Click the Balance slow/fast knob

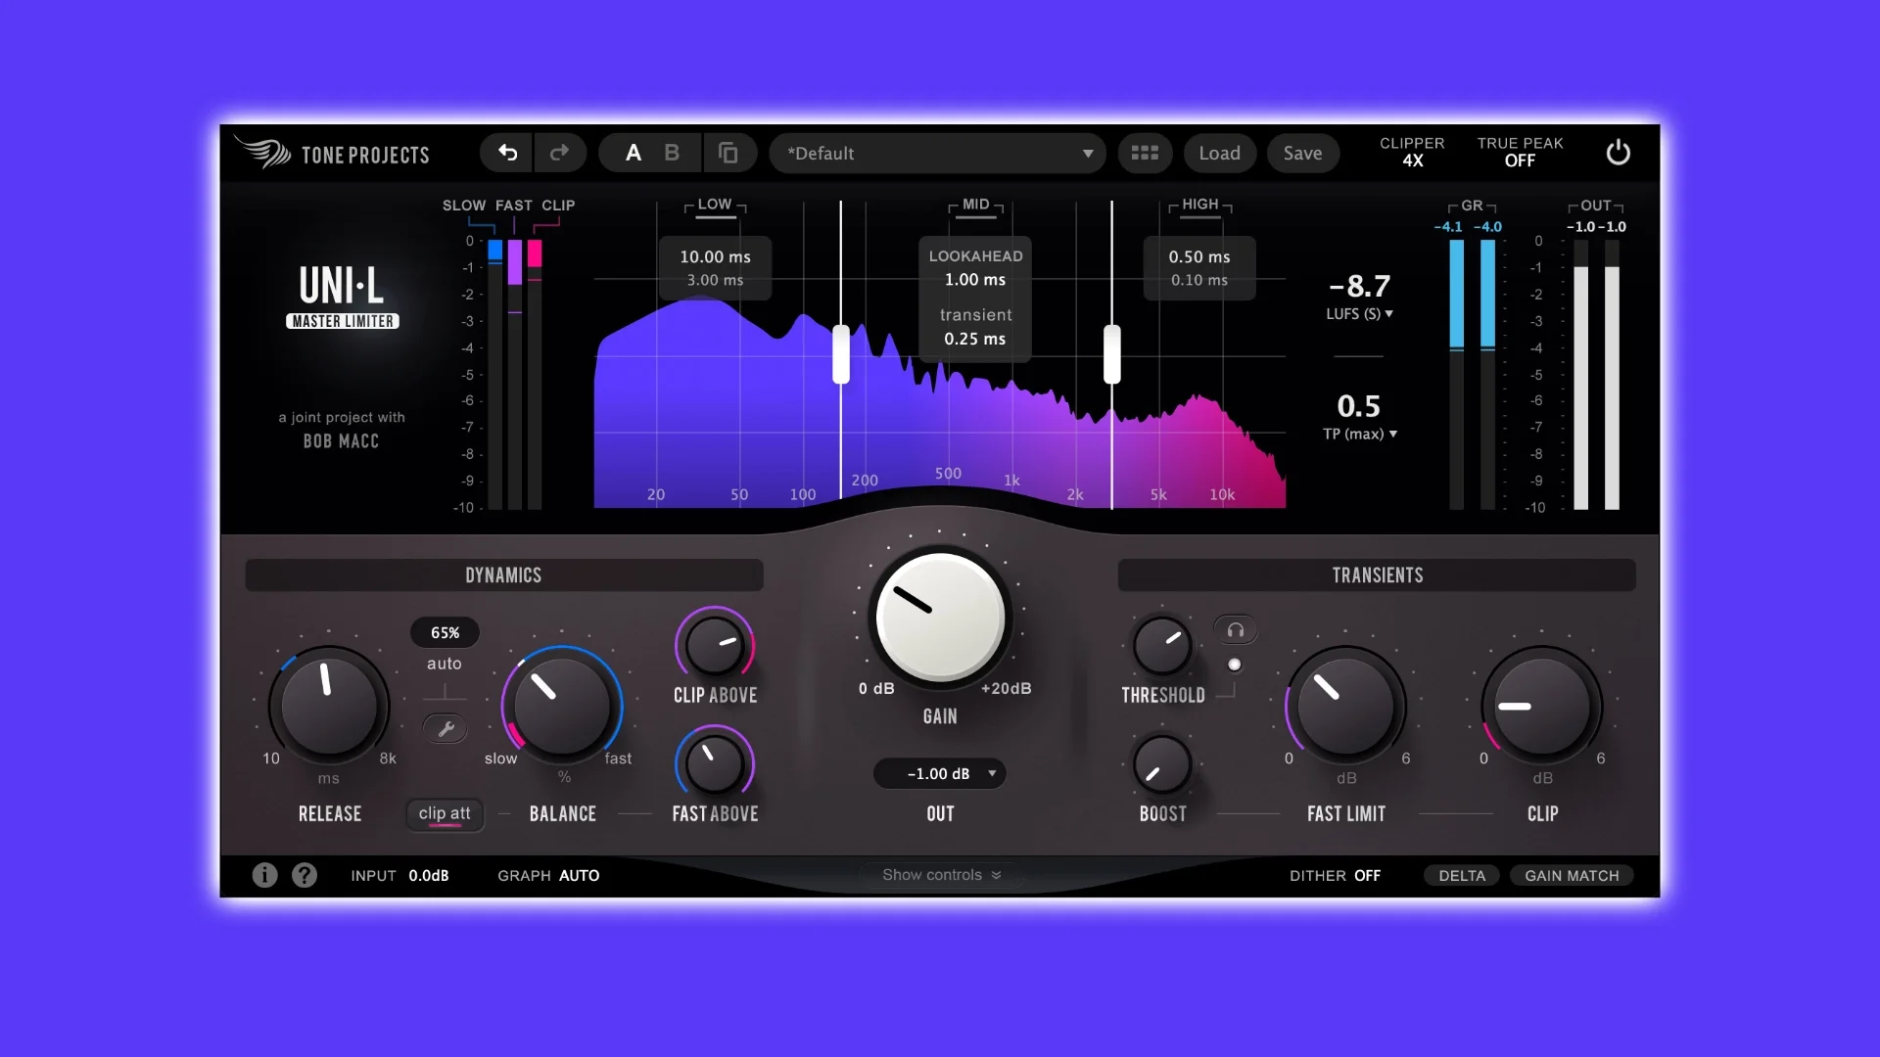pyautogui.click(x=562, y=706)
